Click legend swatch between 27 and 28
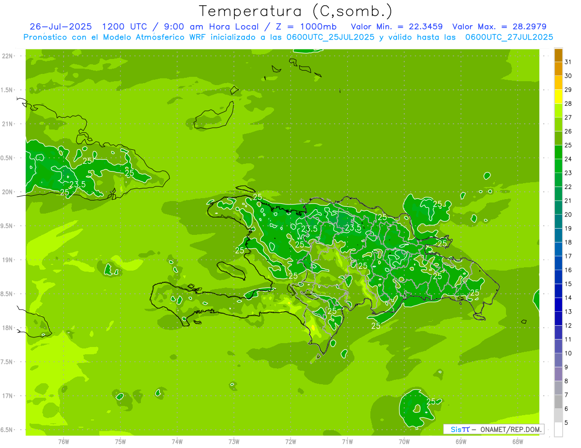The width and height of the screenshot is (581, 448). coord(558,111)
